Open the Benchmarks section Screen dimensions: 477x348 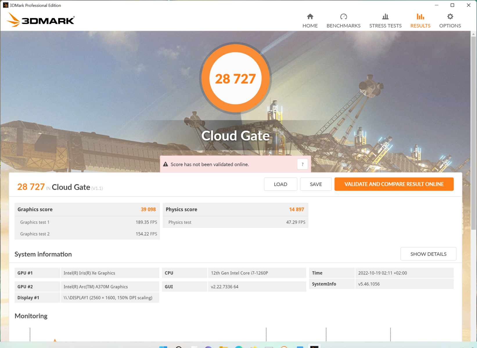click(343, 21)
